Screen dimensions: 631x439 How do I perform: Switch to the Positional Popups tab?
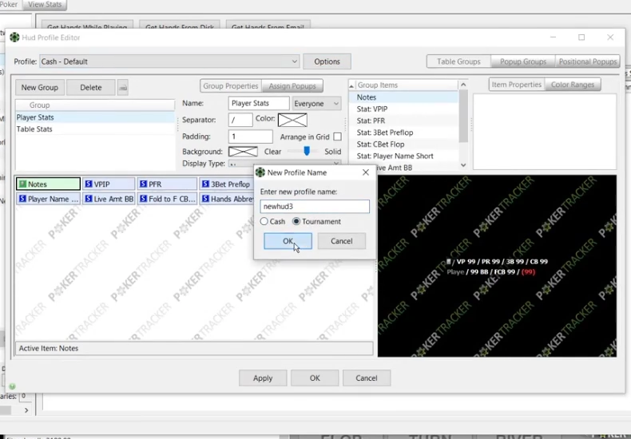point(588,61)
